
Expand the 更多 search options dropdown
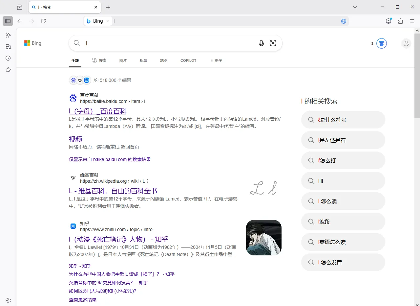point(216,60)
